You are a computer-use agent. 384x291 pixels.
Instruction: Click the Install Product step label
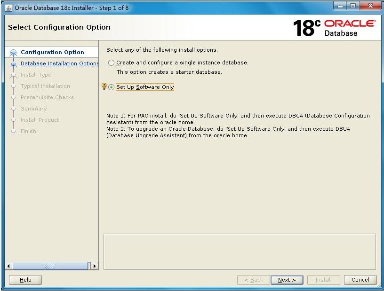pyautogui.click(x=40, y=120)
